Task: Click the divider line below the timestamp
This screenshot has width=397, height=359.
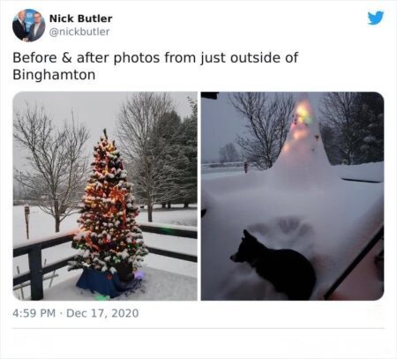Action: pyautogui.click(x=198, y=328)
